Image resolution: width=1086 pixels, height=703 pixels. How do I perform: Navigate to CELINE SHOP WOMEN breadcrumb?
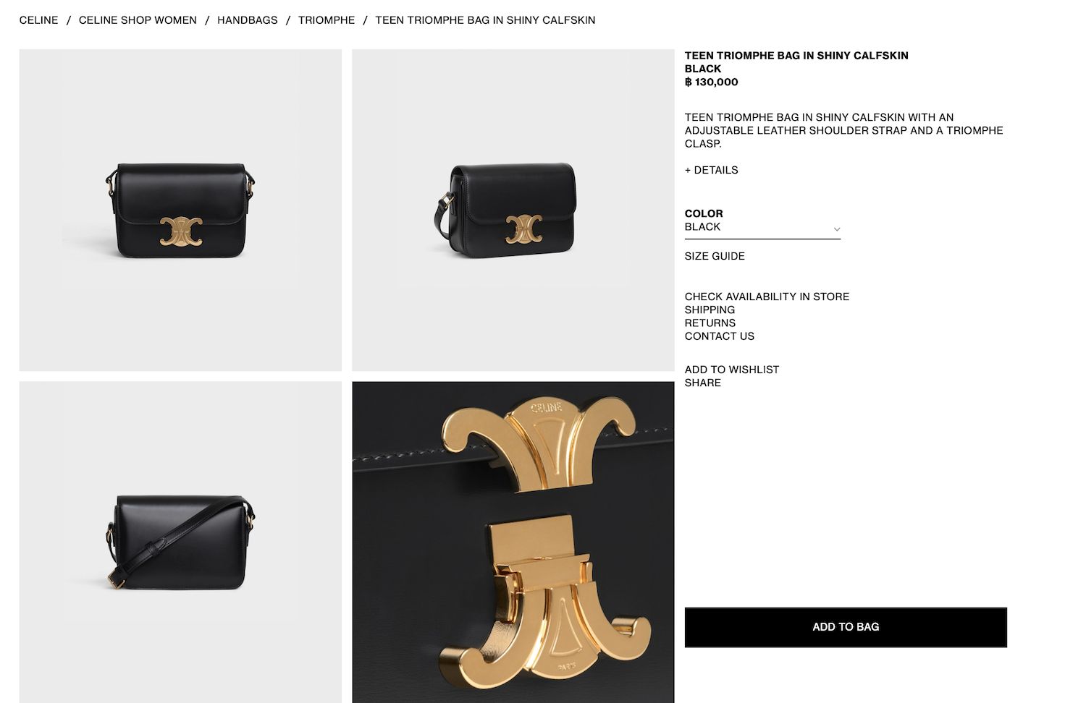(138, 20)
